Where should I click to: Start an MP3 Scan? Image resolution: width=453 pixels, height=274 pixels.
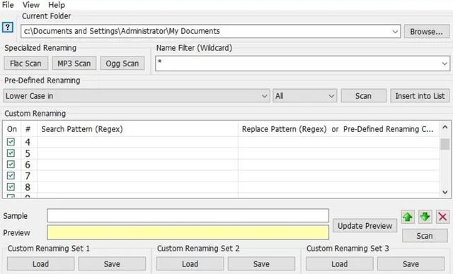click(x=74, y=64)
